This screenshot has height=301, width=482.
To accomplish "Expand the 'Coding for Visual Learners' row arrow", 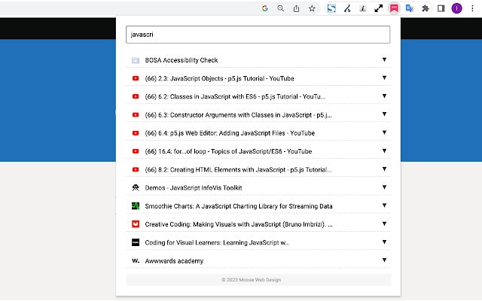I will 384,242.
